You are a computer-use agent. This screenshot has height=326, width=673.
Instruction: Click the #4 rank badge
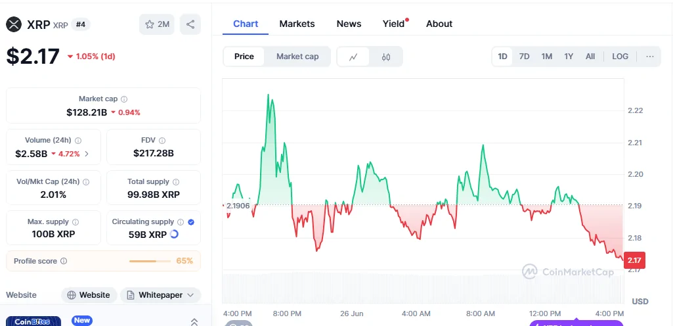pyautogui.click(x=81, y=24)
